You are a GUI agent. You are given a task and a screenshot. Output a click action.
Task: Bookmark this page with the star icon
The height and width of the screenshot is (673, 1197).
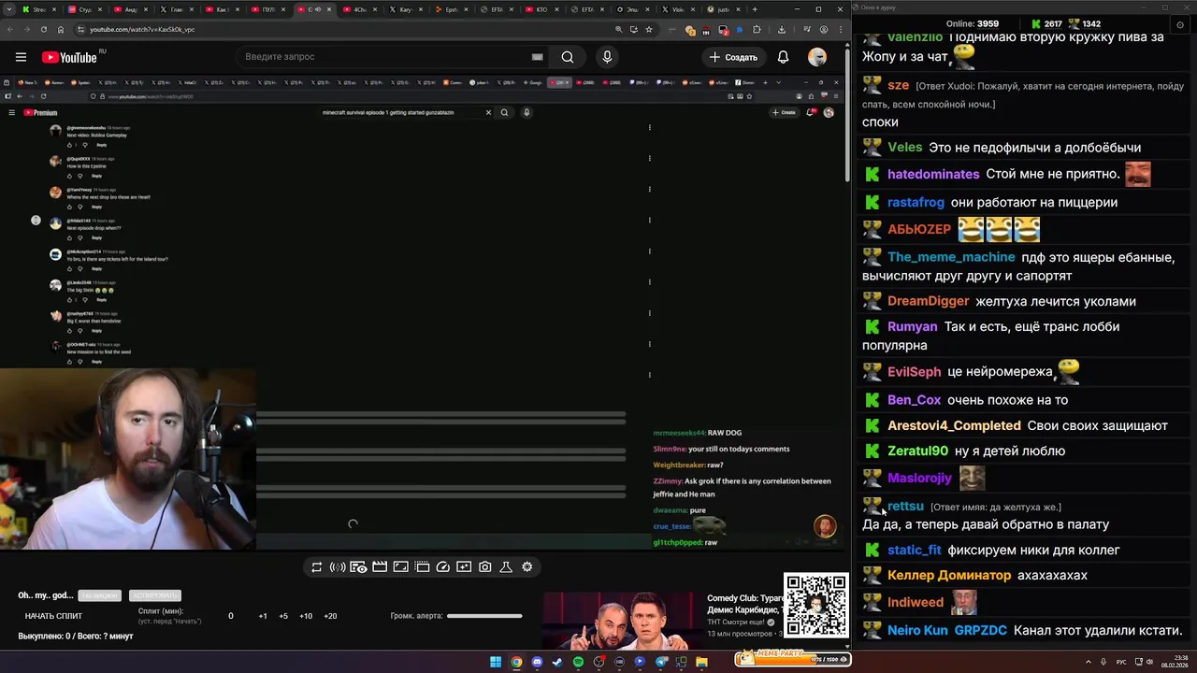[x=648, y=29]
